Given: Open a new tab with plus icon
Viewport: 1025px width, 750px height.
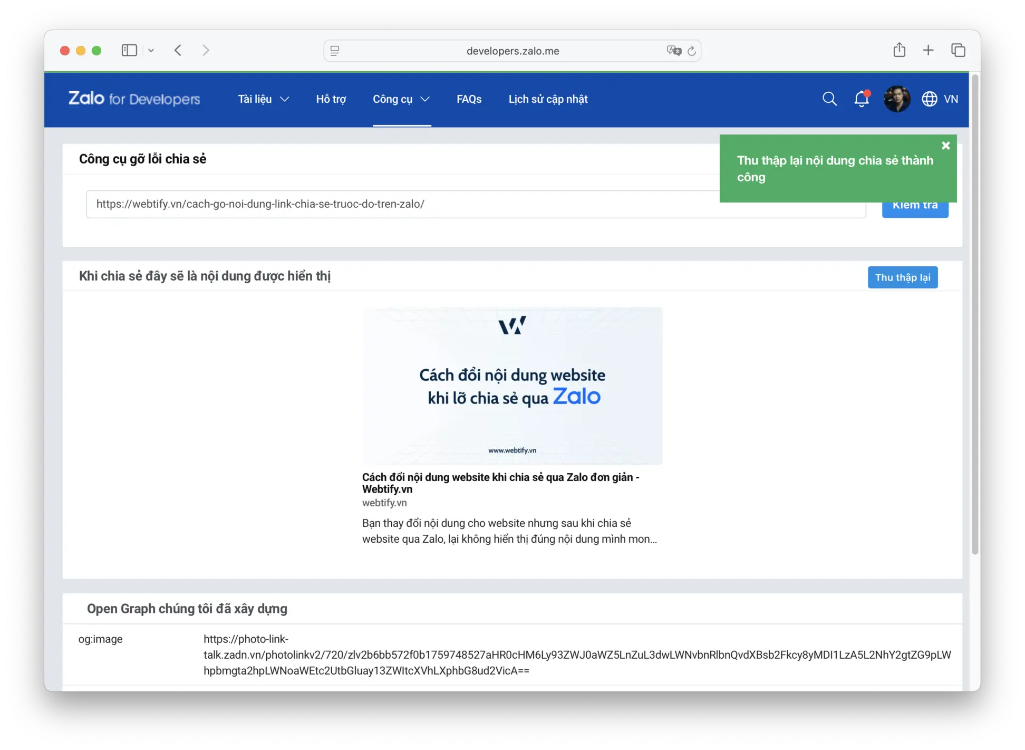Looking at the screenshot, I should point(928,50).
